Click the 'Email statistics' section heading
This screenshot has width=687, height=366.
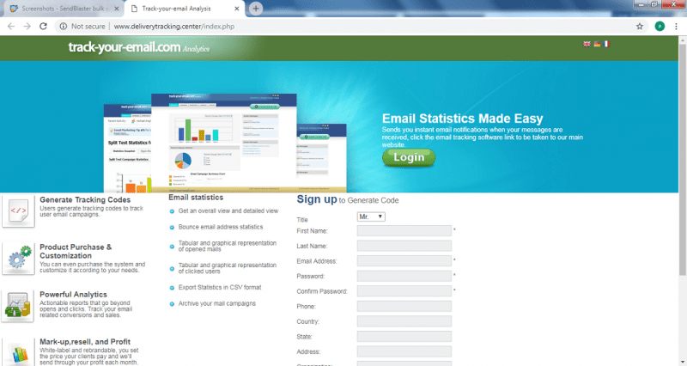click(x=196, y=198)
